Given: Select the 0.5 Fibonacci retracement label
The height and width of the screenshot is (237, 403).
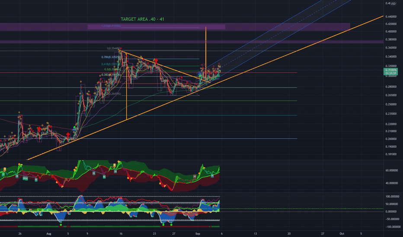Looking at the screenshot, I should click(x=112, y=69).
